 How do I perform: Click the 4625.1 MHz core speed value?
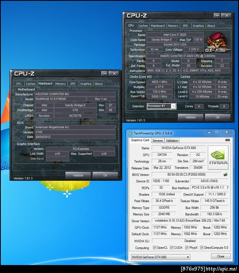click(x=159, y=82)
